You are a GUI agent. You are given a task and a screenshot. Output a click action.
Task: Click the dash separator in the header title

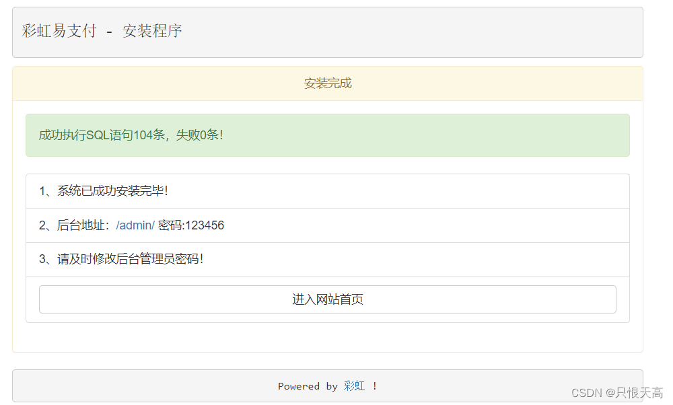109,32
